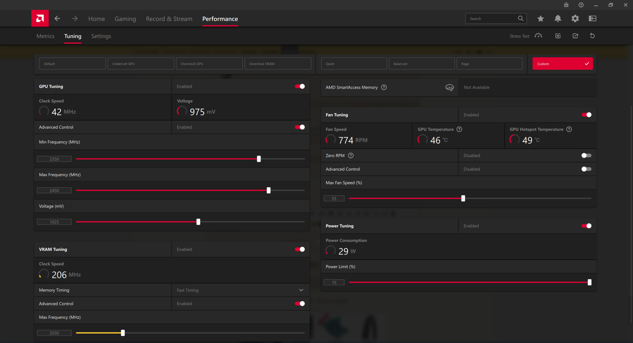Reset tuning with the reset icon

(592, 36)
